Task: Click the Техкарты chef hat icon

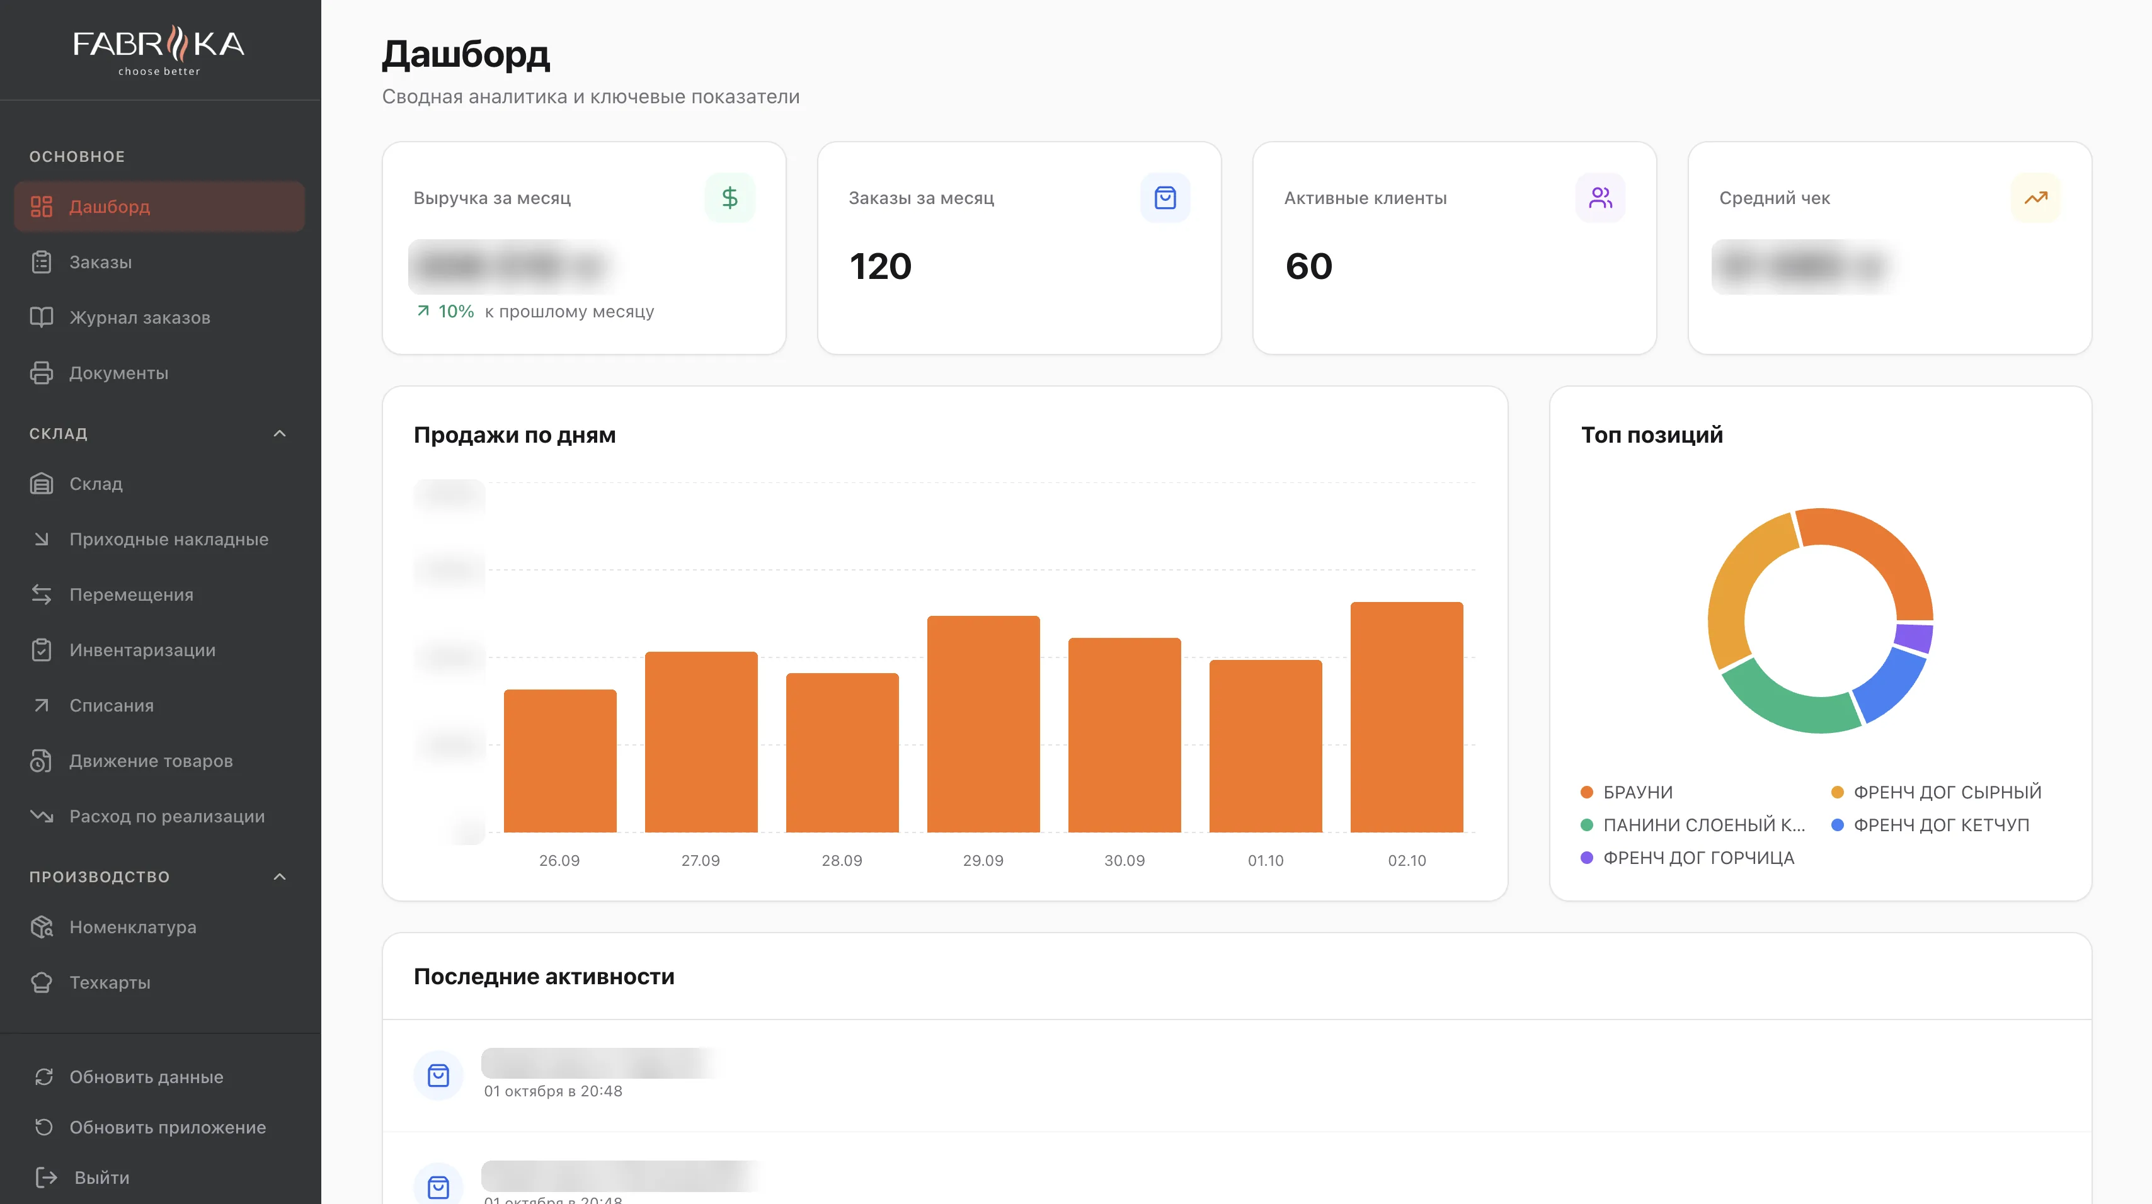Action: point(42,983)
